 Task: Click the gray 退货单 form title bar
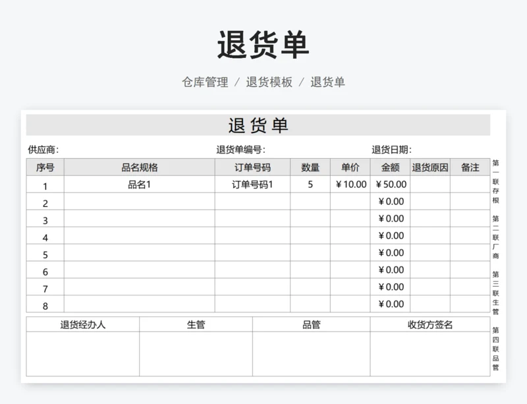(x=258, y=125)
